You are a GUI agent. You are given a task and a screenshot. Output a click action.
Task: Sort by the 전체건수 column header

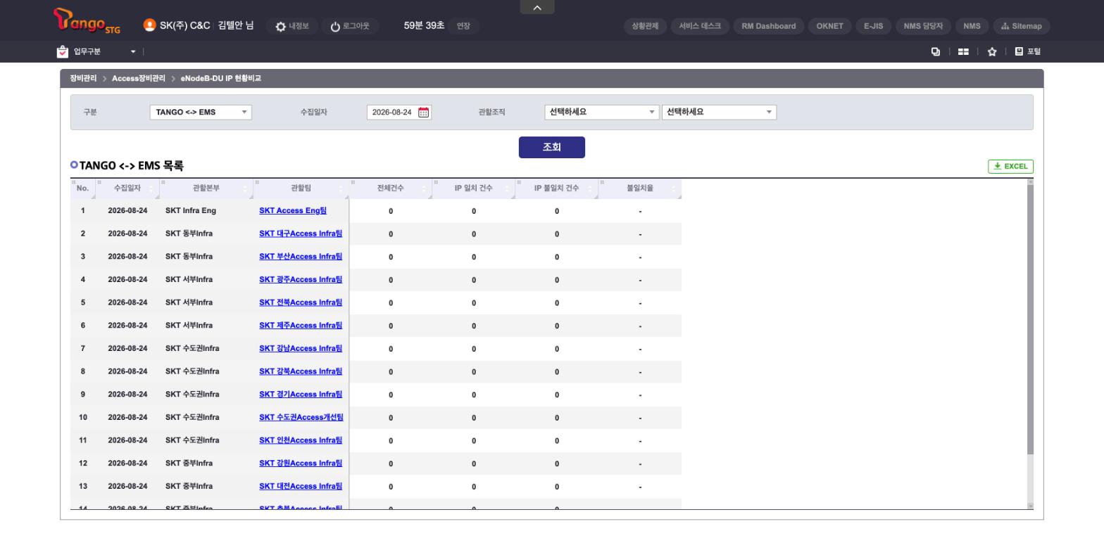pyautogui.click(x=391, y=189)
